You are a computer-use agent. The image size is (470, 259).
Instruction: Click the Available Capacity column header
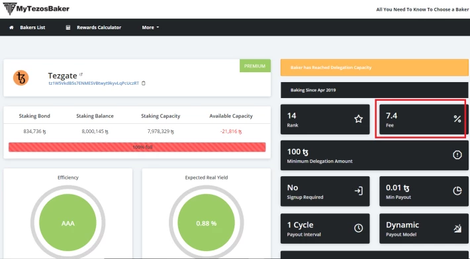[x=231, y=116]
